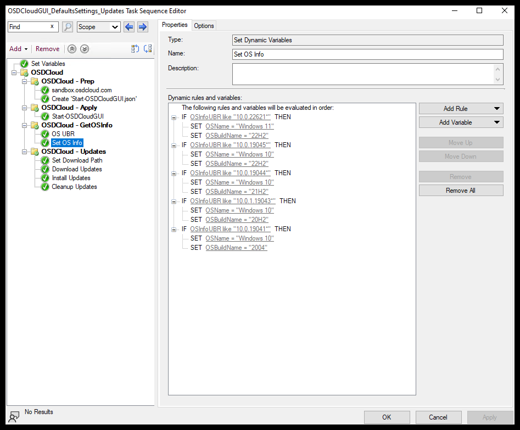Click the circular expand-all chevron icon

(84, 49)
